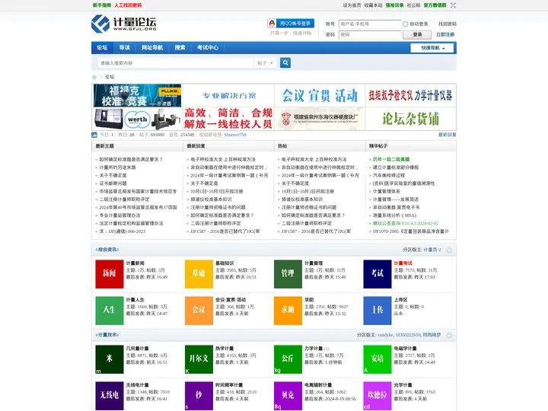Screen dimensions: 548x411
Task: Open the 福禄克 校准竞赛 banner ad
Action: (137, 95)
